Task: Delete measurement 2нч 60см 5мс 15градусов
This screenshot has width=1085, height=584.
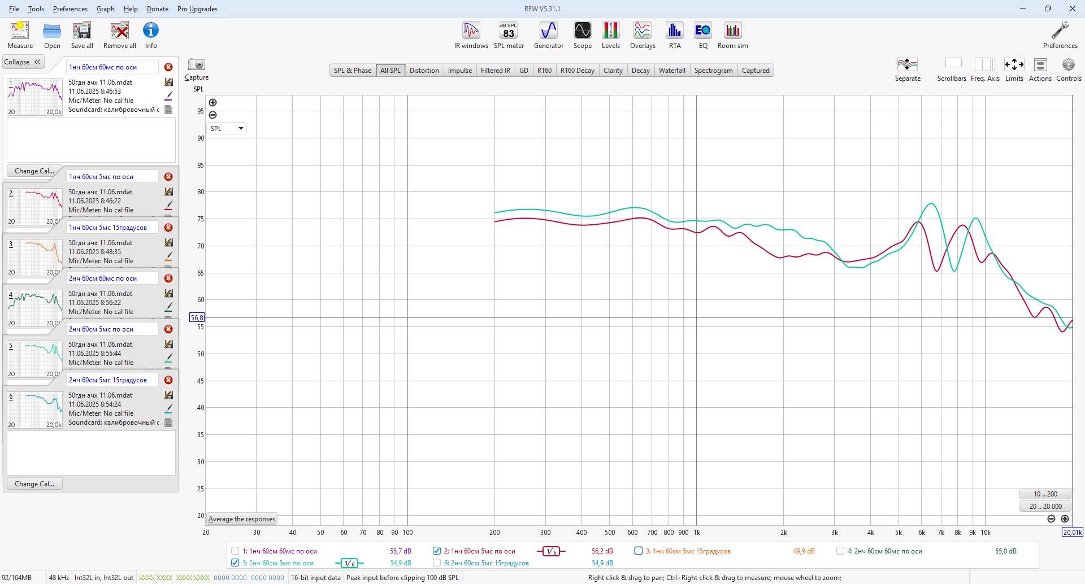Action: coord(168,380)
